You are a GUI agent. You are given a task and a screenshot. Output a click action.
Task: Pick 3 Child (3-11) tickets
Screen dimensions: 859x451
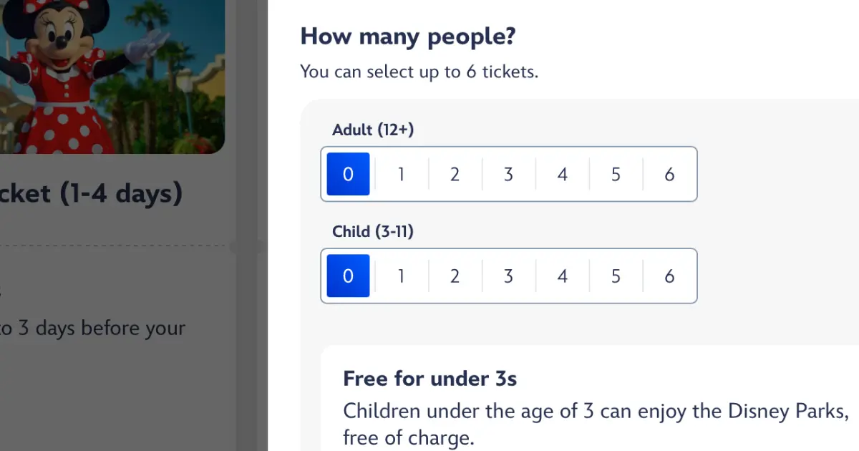[508, 276]
